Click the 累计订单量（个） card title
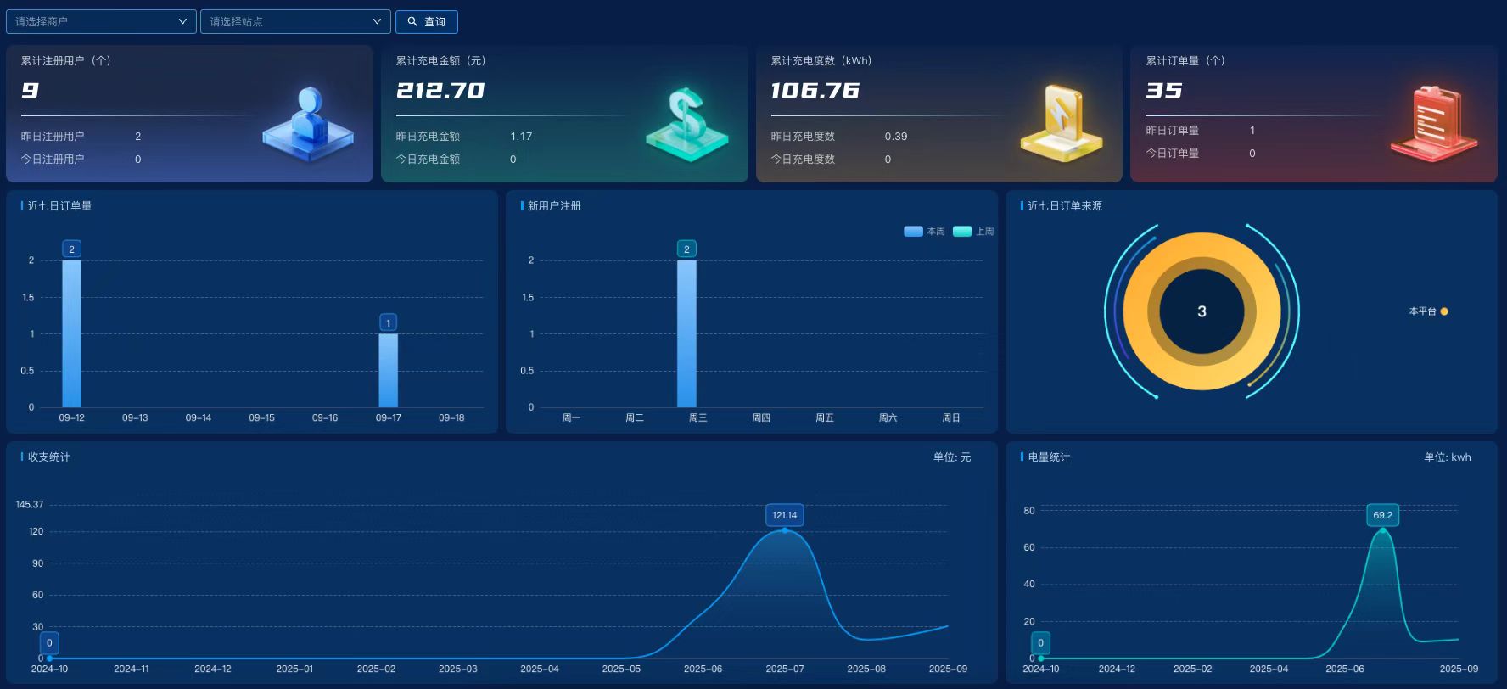Viewport: 1507px width, 689px height. click(1185, 61)
